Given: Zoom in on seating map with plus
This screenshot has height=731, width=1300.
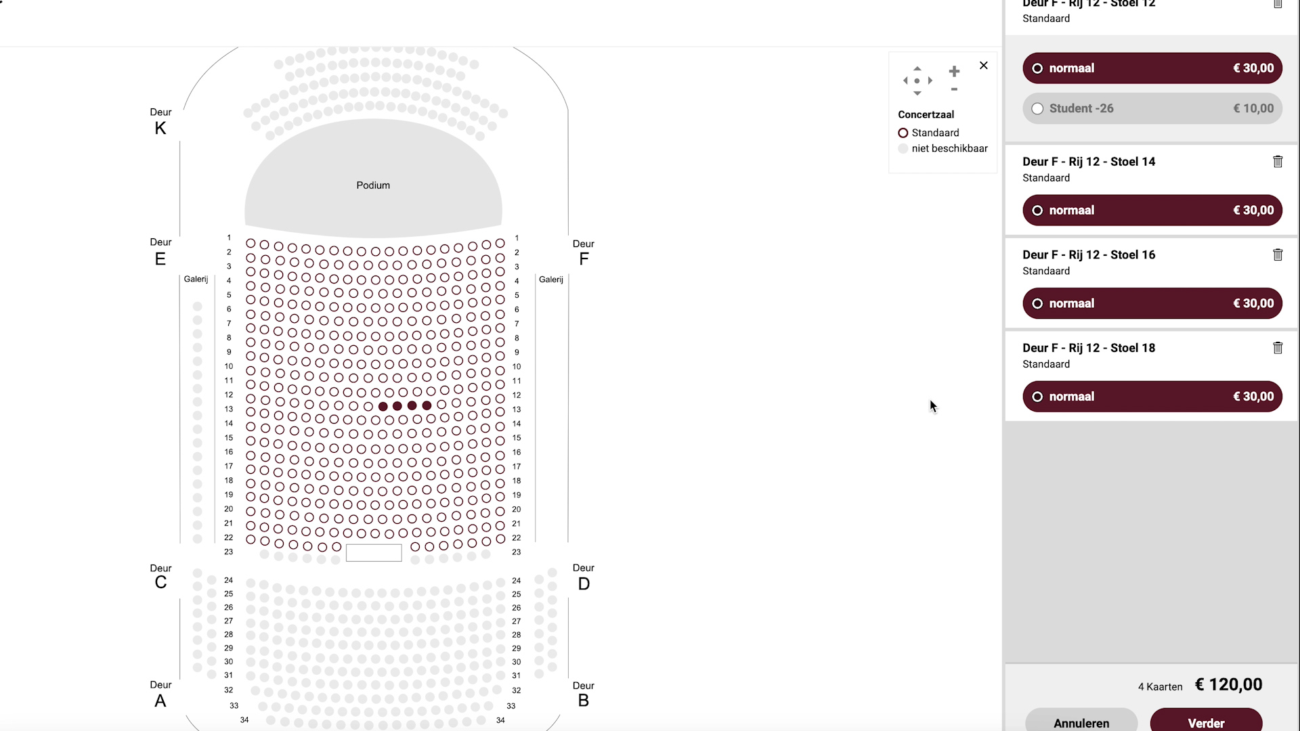Looking at the screenshot, I should click(954, 71).
